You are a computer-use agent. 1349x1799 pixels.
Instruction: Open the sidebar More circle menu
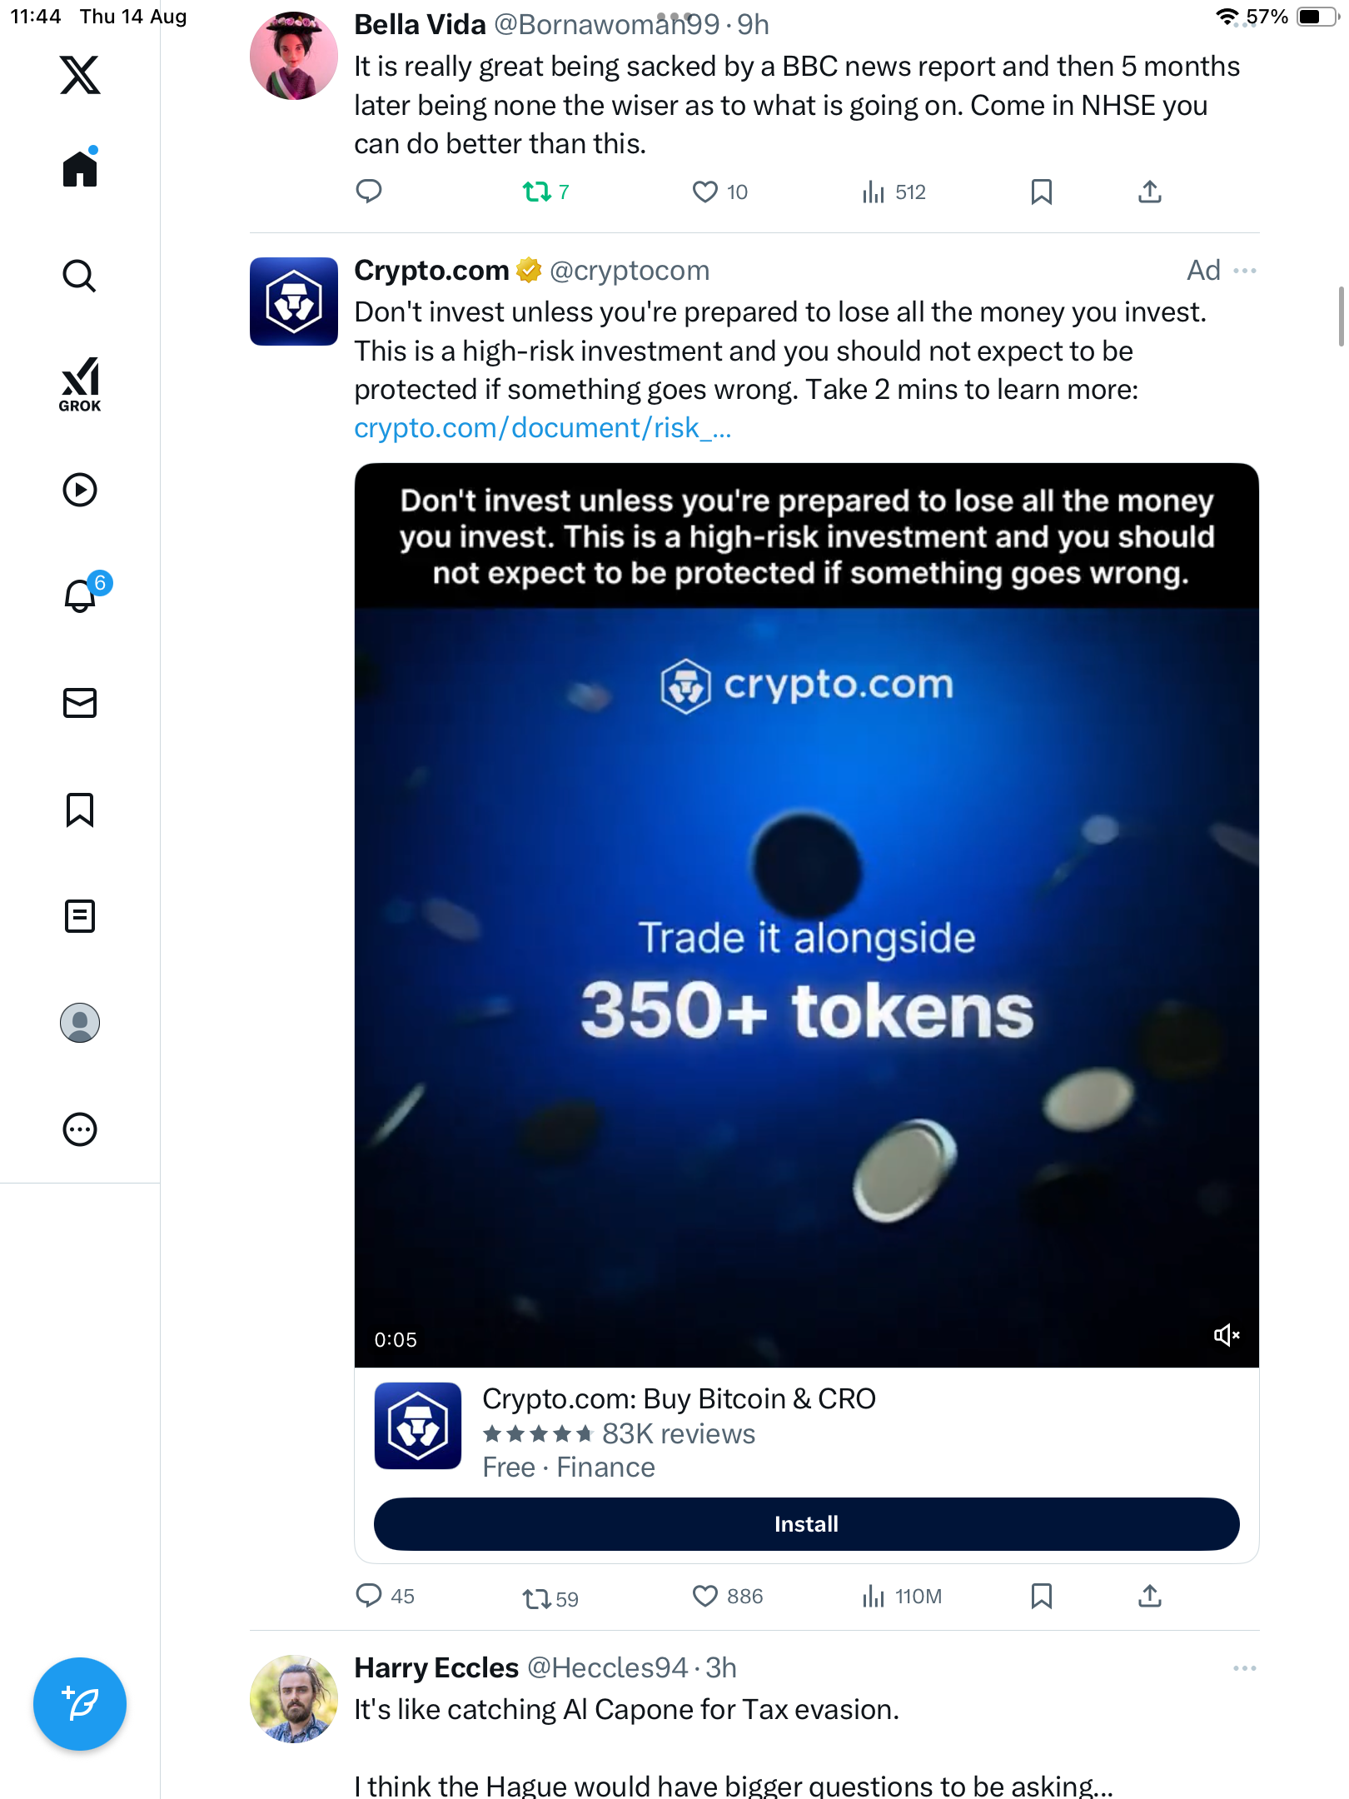[80, 1129]
